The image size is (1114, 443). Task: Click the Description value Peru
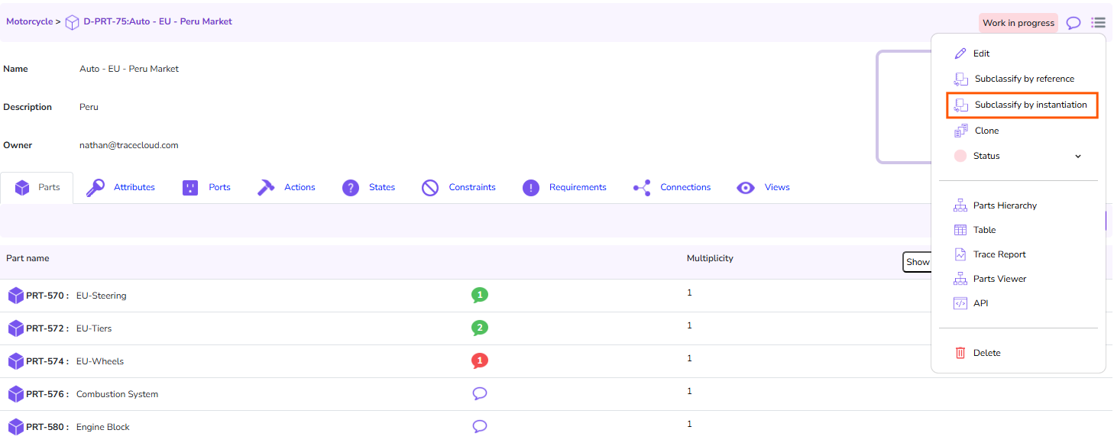89,107
